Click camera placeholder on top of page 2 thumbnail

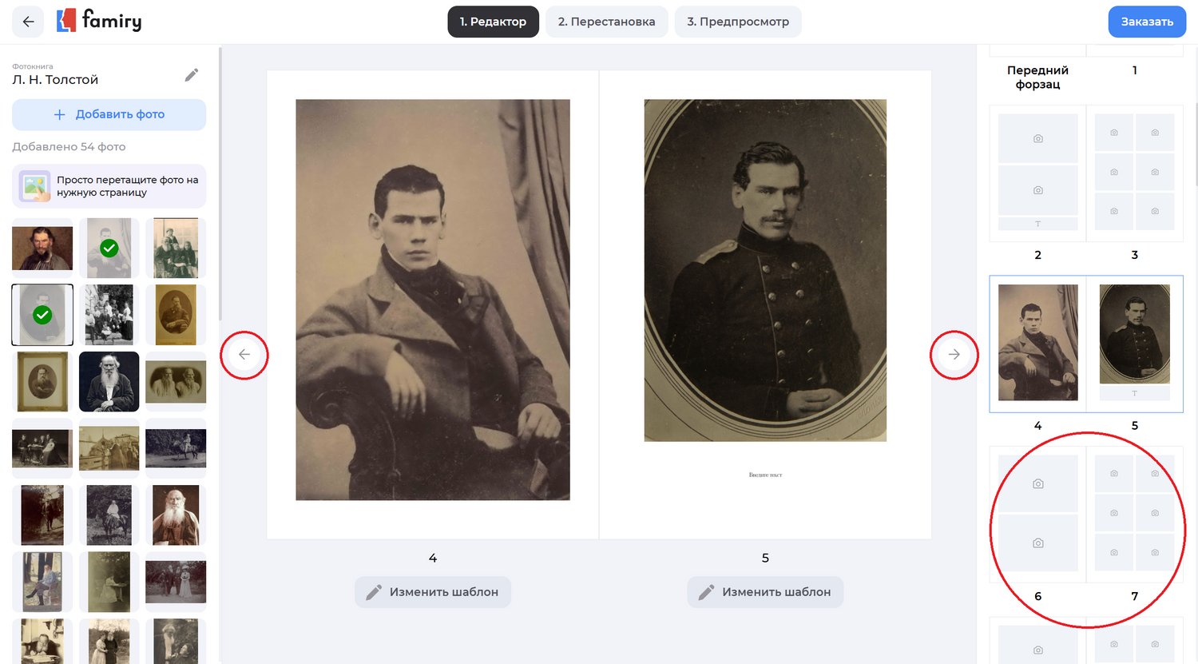1037,138
